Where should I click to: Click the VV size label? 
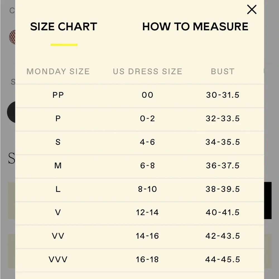(58, 236)
